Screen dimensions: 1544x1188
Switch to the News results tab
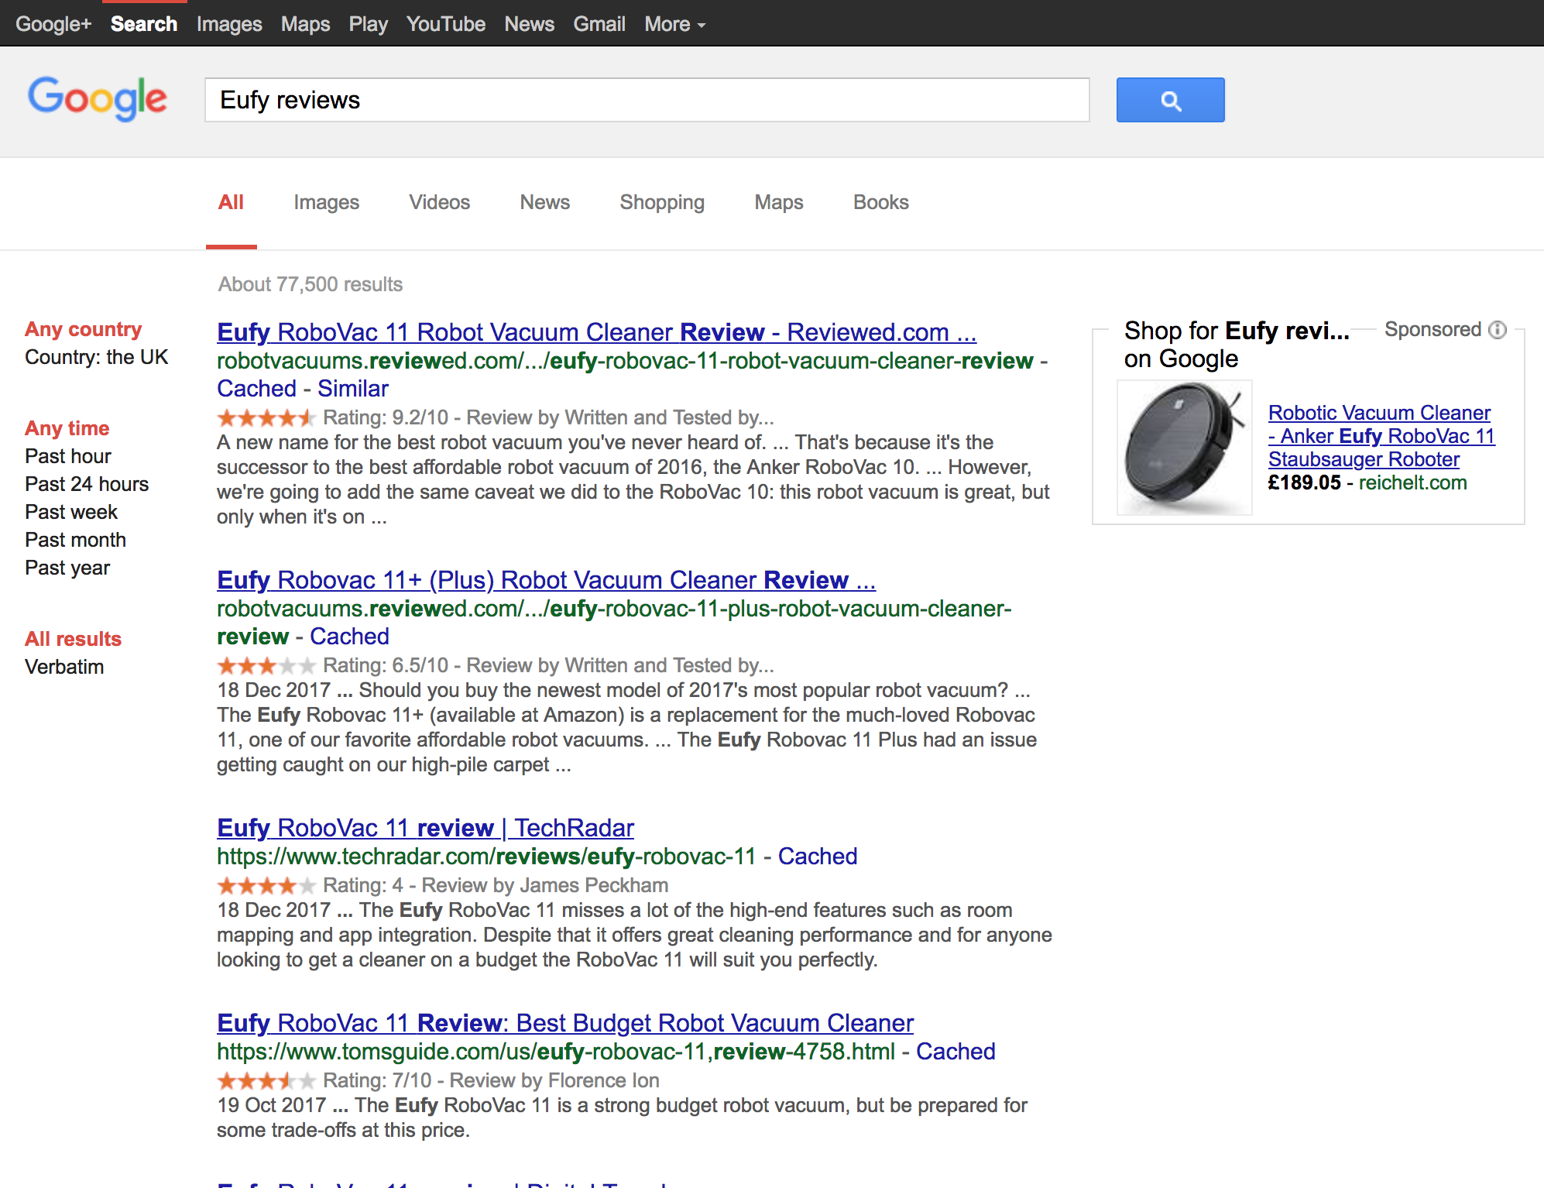544,203
